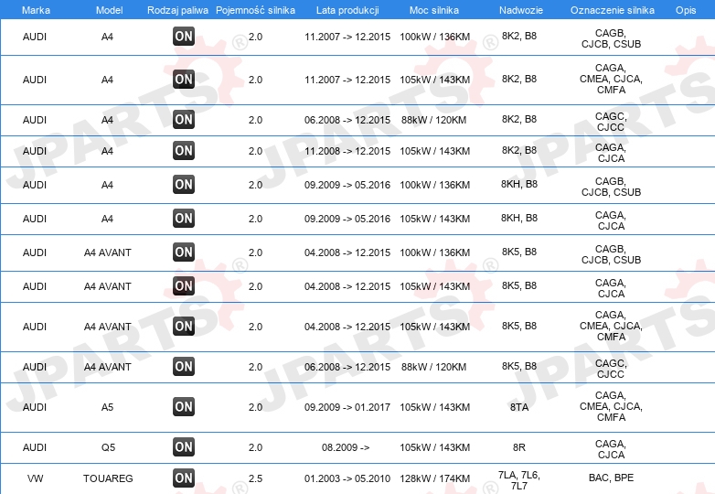
Task: Click 06.2008 -> 12.2015 in the A4 AVANT row
Action: [x=347, y=367]
